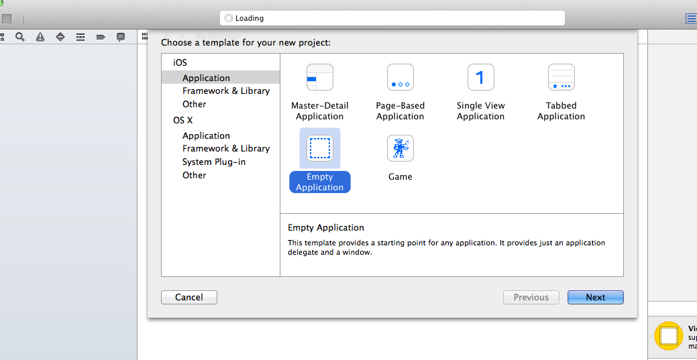Open the Test navigator diamond icon
Screen dimensions: 697x360
60,37
